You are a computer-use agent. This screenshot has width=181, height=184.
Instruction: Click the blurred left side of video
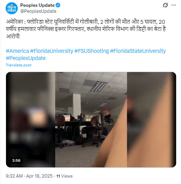click(x=31, y=120)
